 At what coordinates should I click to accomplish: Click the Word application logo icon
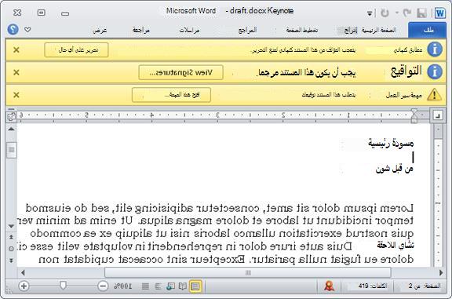tap(440, 13)
